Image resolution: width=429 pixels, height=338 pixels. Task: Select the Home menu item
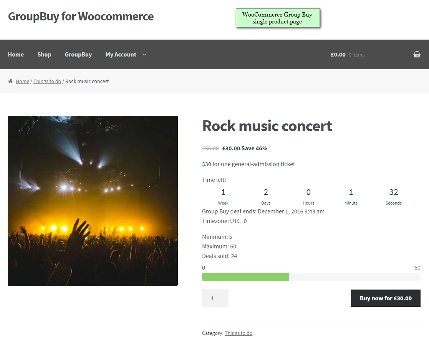[x=16, y=55]
